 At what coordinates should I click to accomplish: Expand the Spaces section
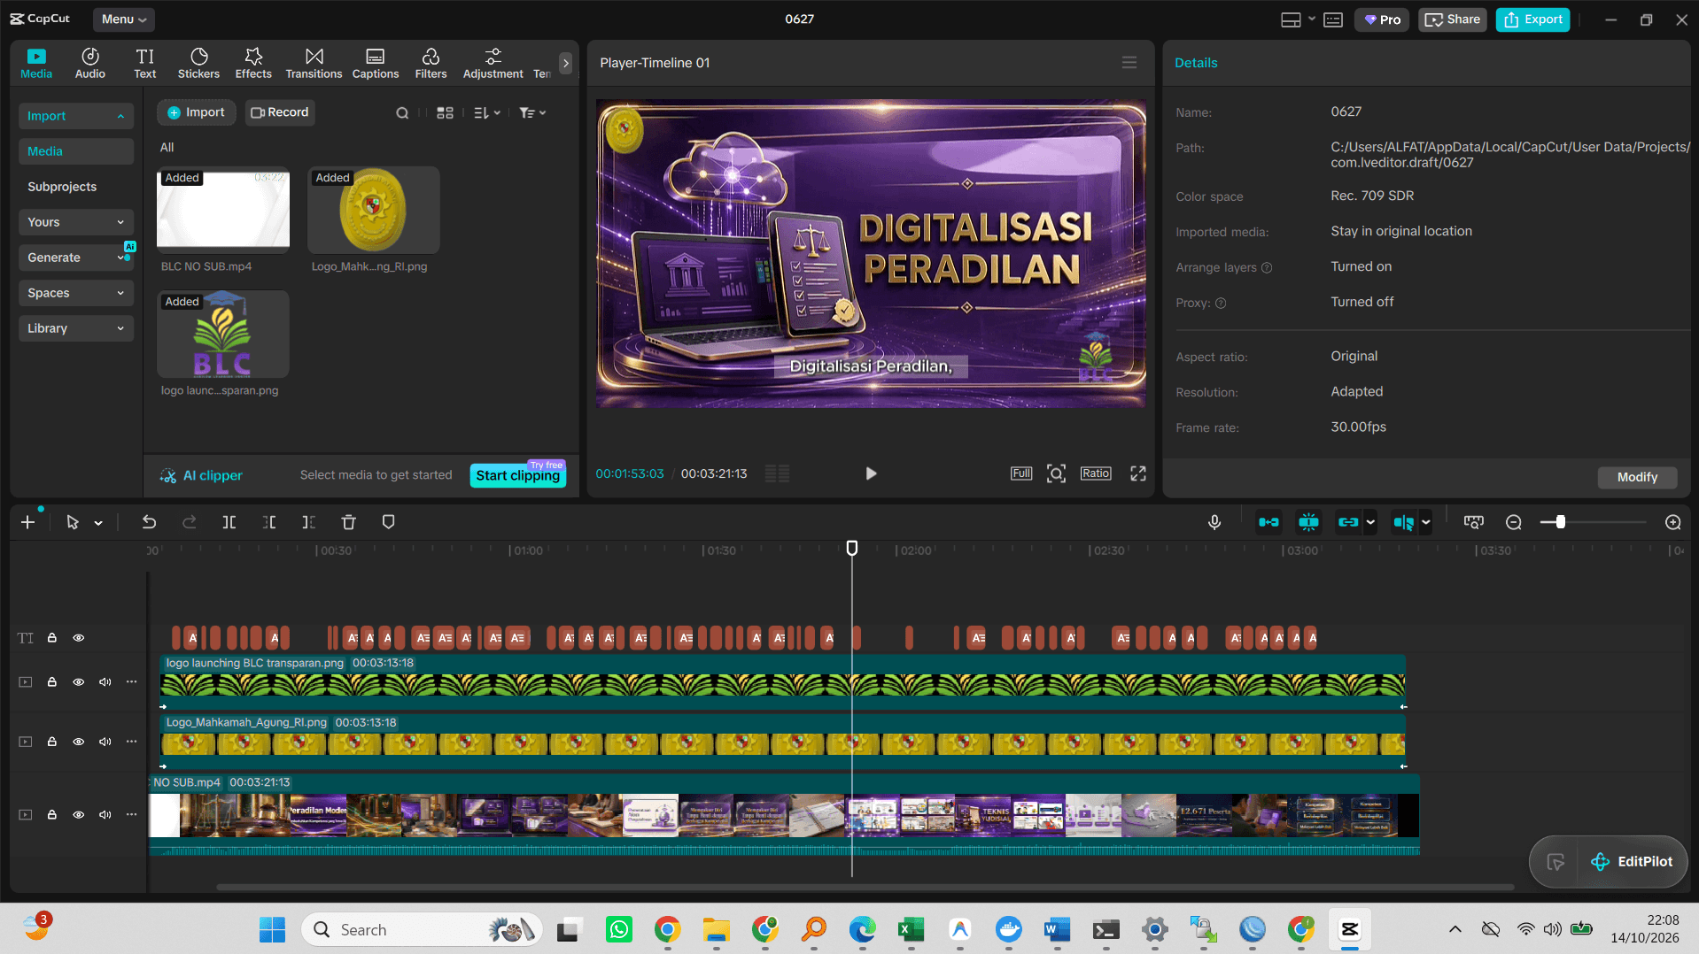pyautogui.click(x=75, y=293)
